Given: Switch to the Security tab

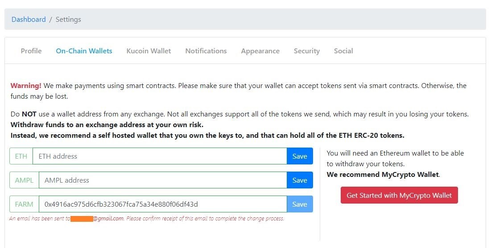Looking at the screenshot, I should point(306,51).
